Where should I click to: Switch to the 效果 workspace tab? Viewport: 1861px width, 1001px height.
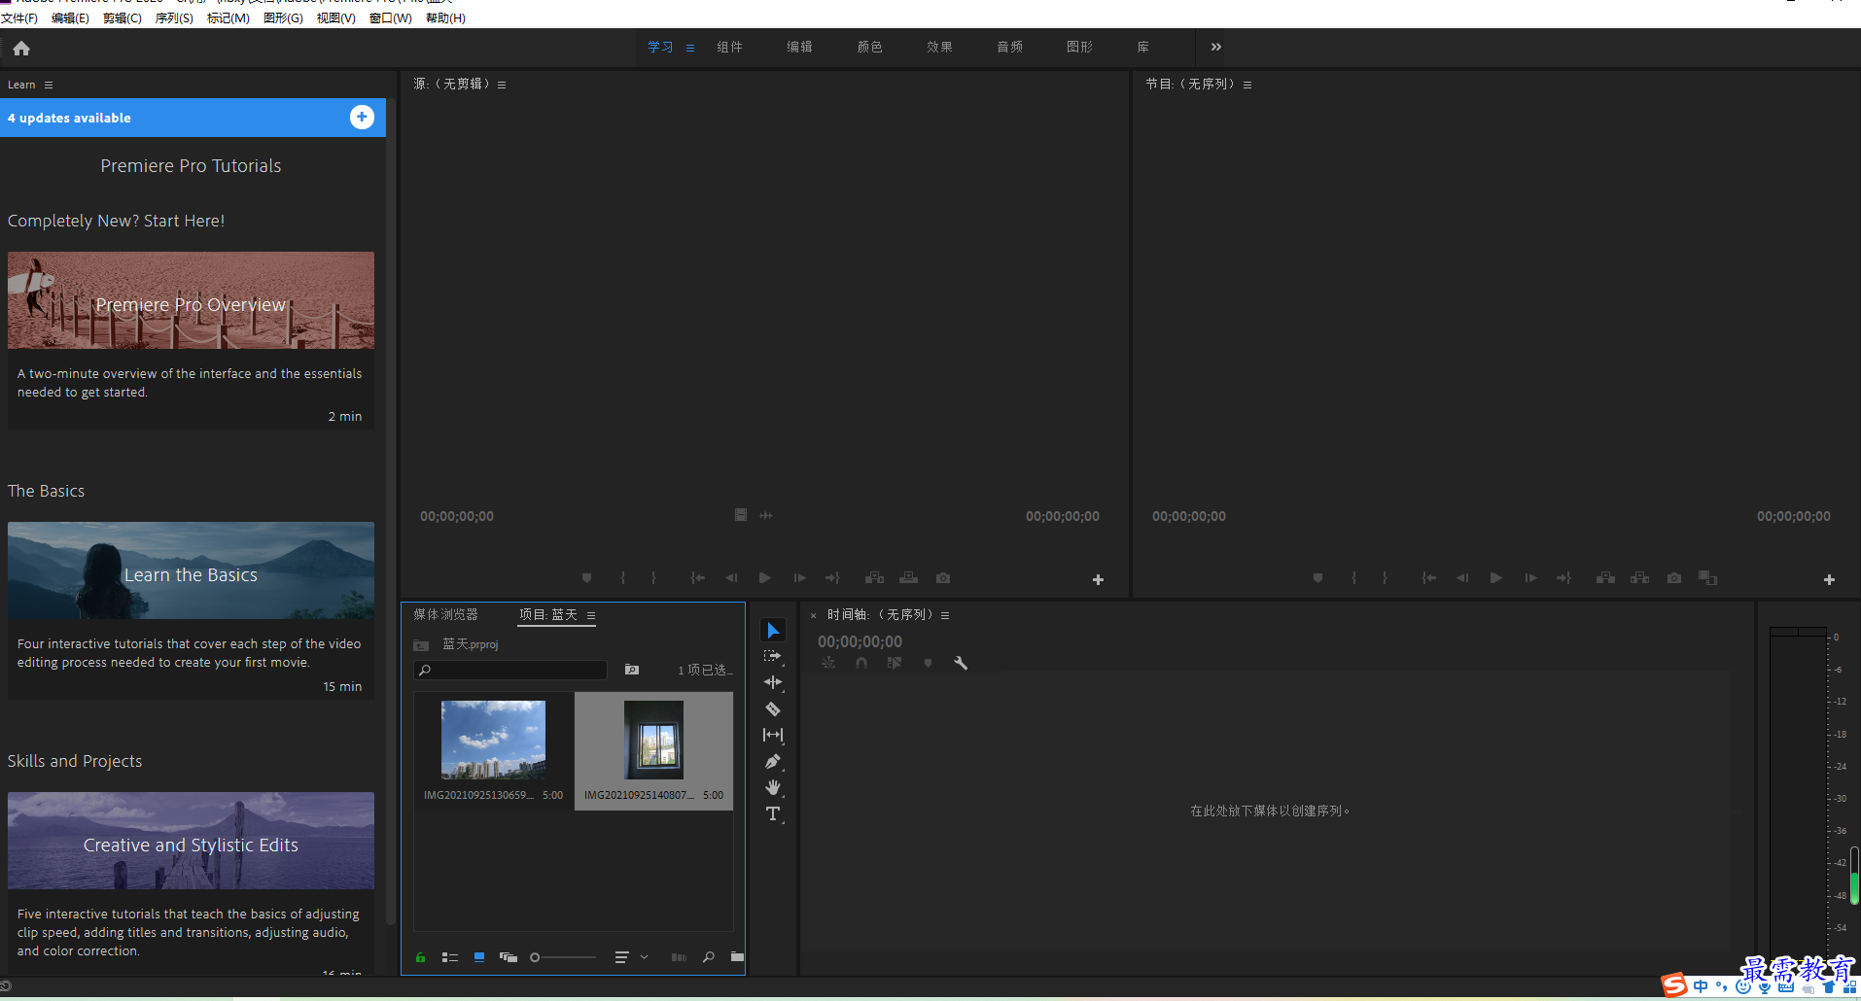pos(940,47)
